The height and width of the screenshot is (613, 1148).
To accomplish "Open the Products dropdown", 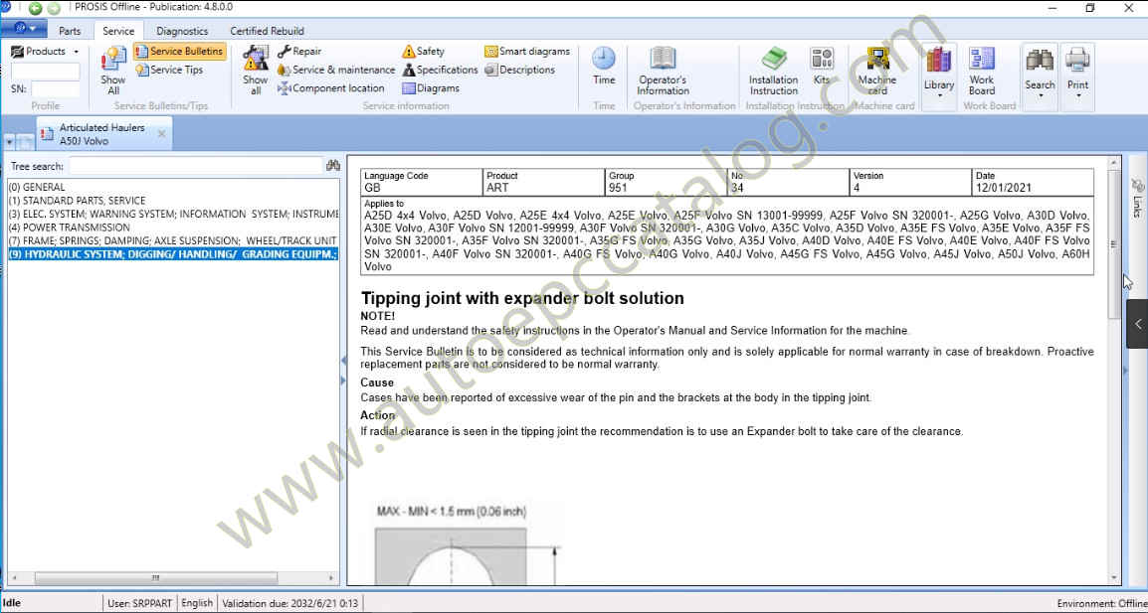I will click(x=45, y=52).
